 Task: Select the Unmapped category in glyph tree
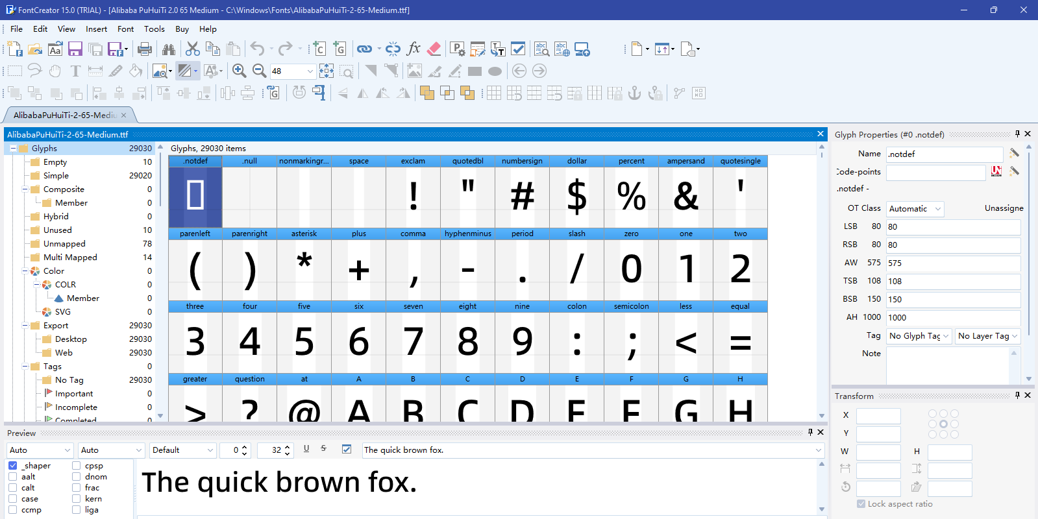click(64, 244)
